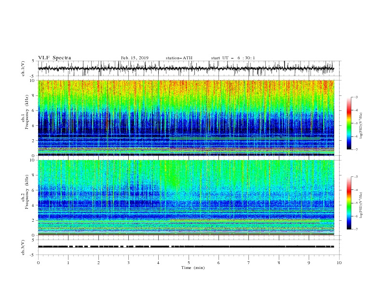Click the 10 tick on time axis
The height and width of the screenshot is (295, 382).
339,263
